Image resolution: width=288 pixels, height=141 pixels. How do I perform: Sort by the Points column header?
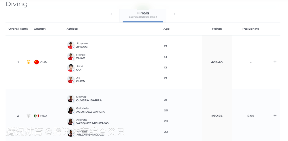tap(217, 29)
